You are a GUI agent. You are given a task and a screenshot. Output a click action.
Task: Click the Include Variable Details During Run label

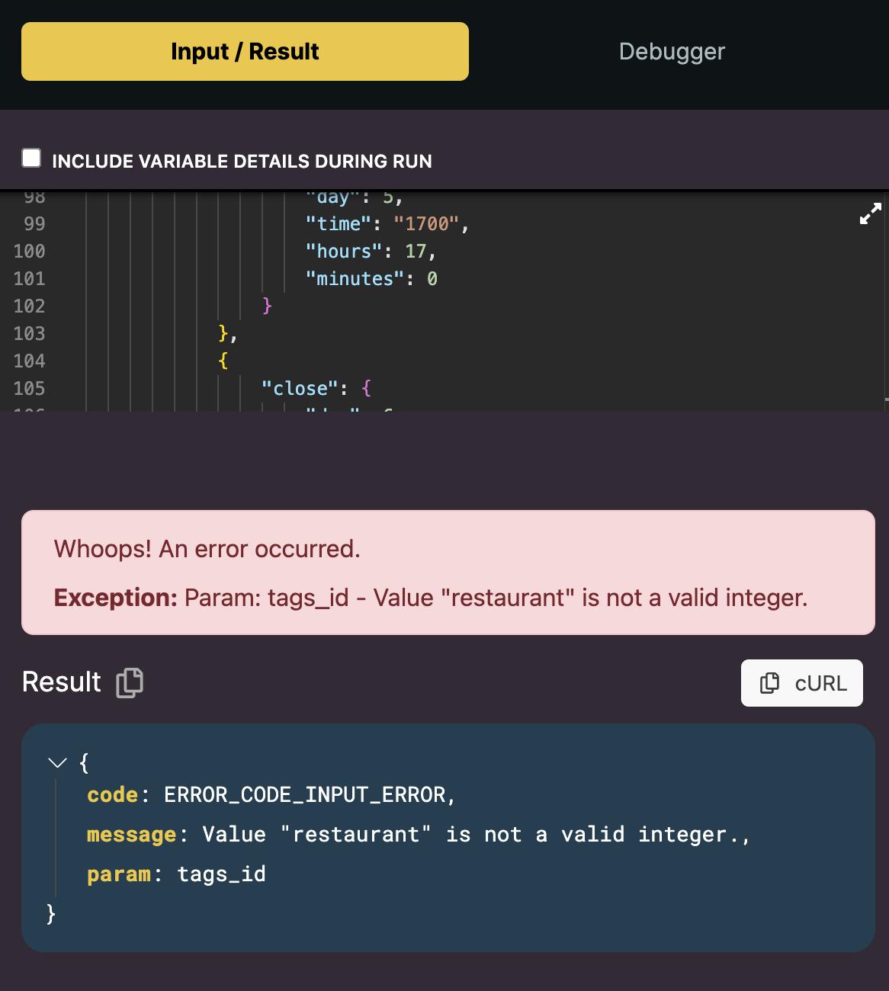242,161
